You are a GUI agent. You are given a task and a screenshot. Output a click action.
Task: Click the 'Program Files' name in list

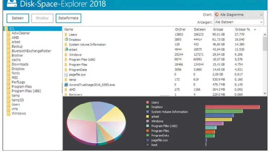point(78,65)
